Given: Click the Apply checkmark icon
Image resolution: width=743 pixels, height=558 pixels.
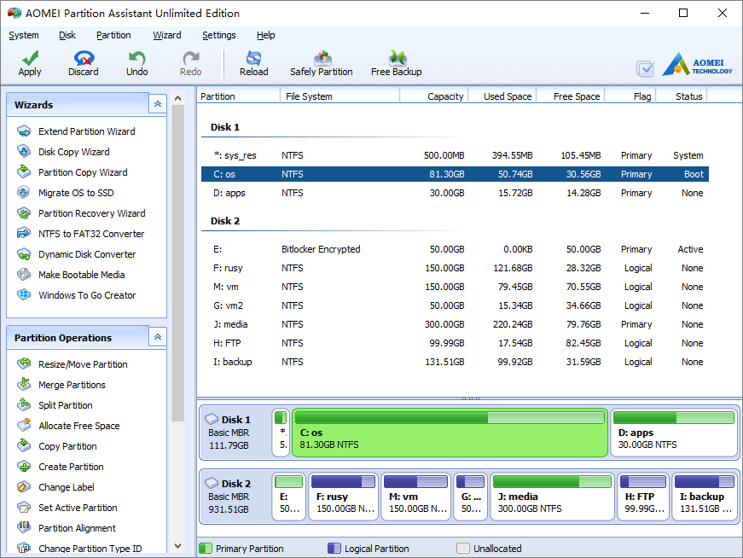Looking at the screenshot, I should click(30, 58).
